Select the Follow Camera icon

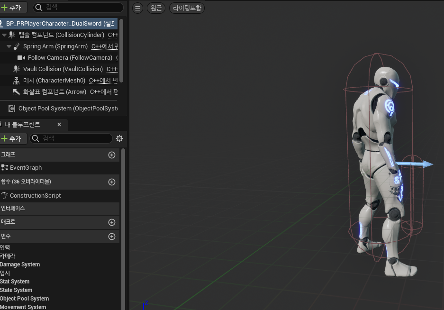tap(21, 58)
